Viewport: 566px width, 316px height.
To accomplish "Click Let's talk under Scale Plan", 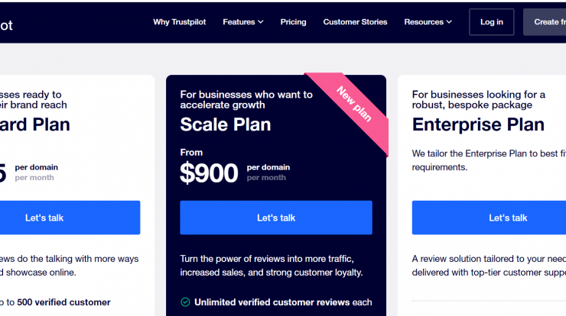I will click(x=276, y=218).
